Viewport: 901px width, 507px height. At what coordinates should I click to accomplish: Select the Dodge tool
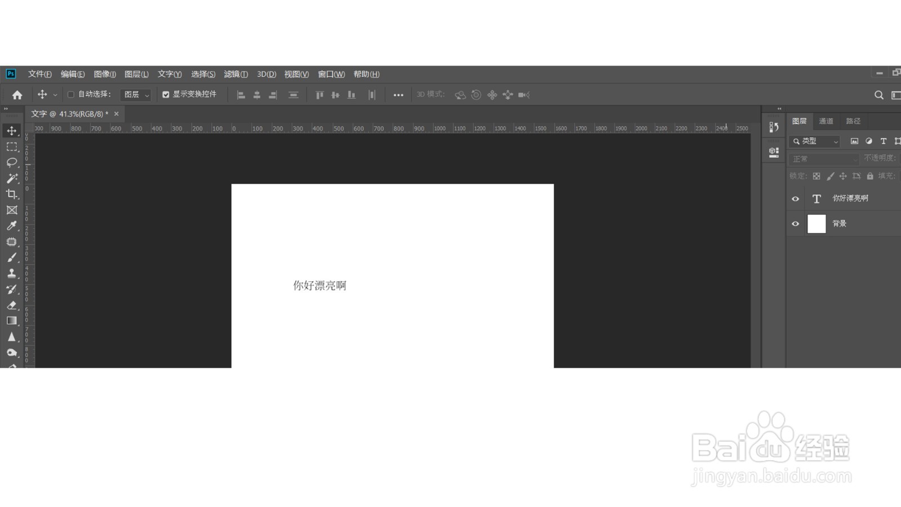click(11, 353)
